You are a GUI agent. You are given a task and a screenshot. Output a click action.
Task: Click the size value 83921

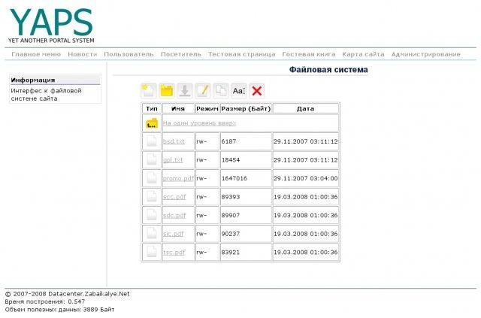click(x=231, y=252)
